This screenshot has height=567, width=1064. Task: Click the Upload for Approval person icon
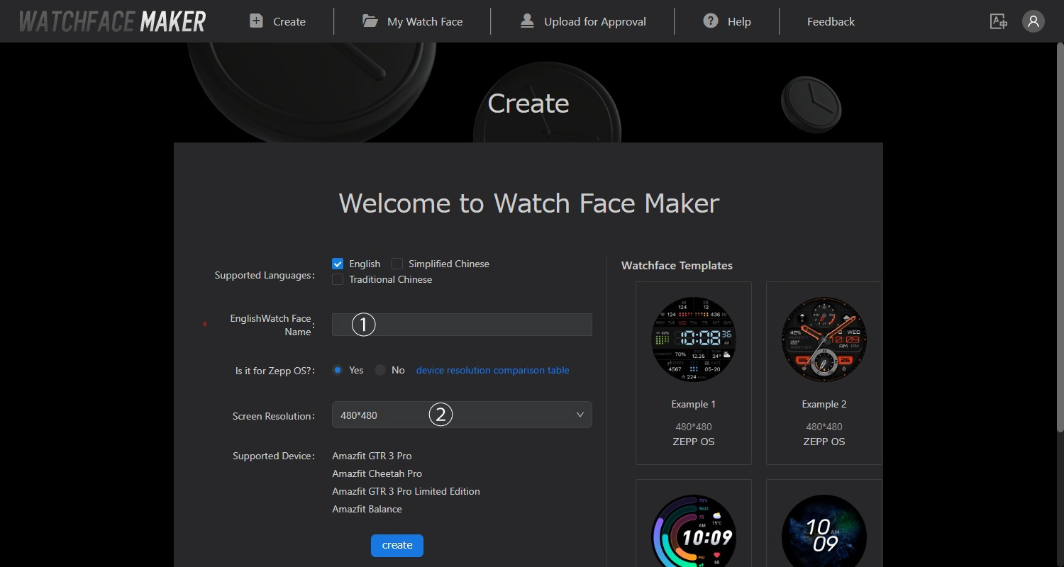(x=527, y=21)
